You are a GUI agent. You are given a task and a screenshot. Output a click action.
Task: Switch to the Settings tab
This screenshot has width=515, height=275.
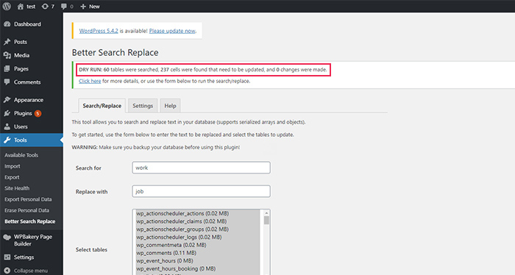tap(143, 106)
